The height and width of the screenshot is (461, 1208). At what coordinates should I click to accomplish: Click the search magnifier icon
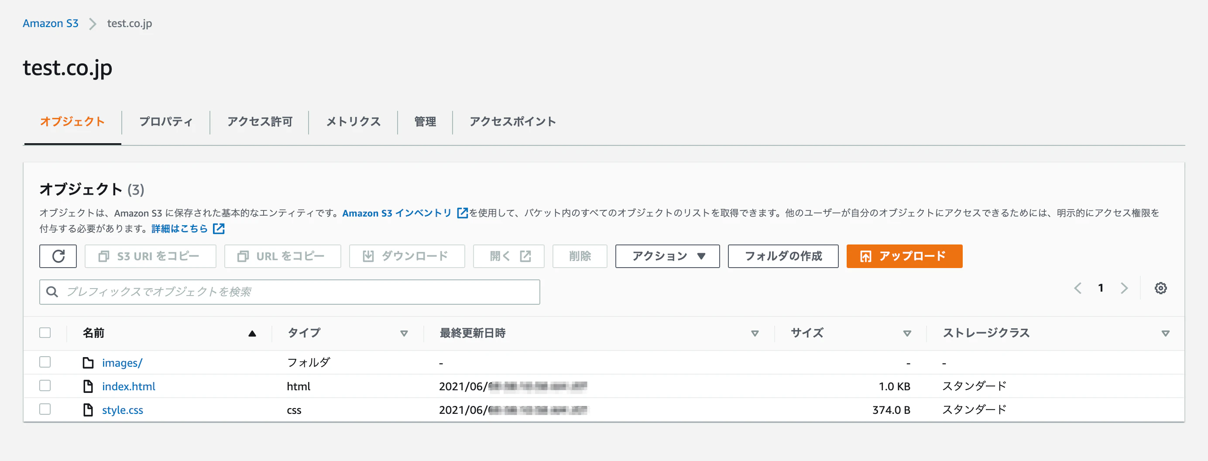pyautogui.click(x=52, y=292)
